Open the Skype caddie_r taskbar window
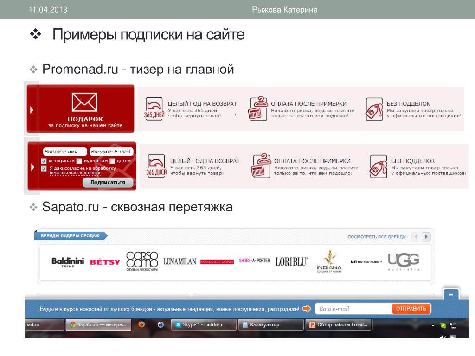Image resolution: width=475 pixels, height=356 pixels. pyautogui.click(x=204, y=324)
